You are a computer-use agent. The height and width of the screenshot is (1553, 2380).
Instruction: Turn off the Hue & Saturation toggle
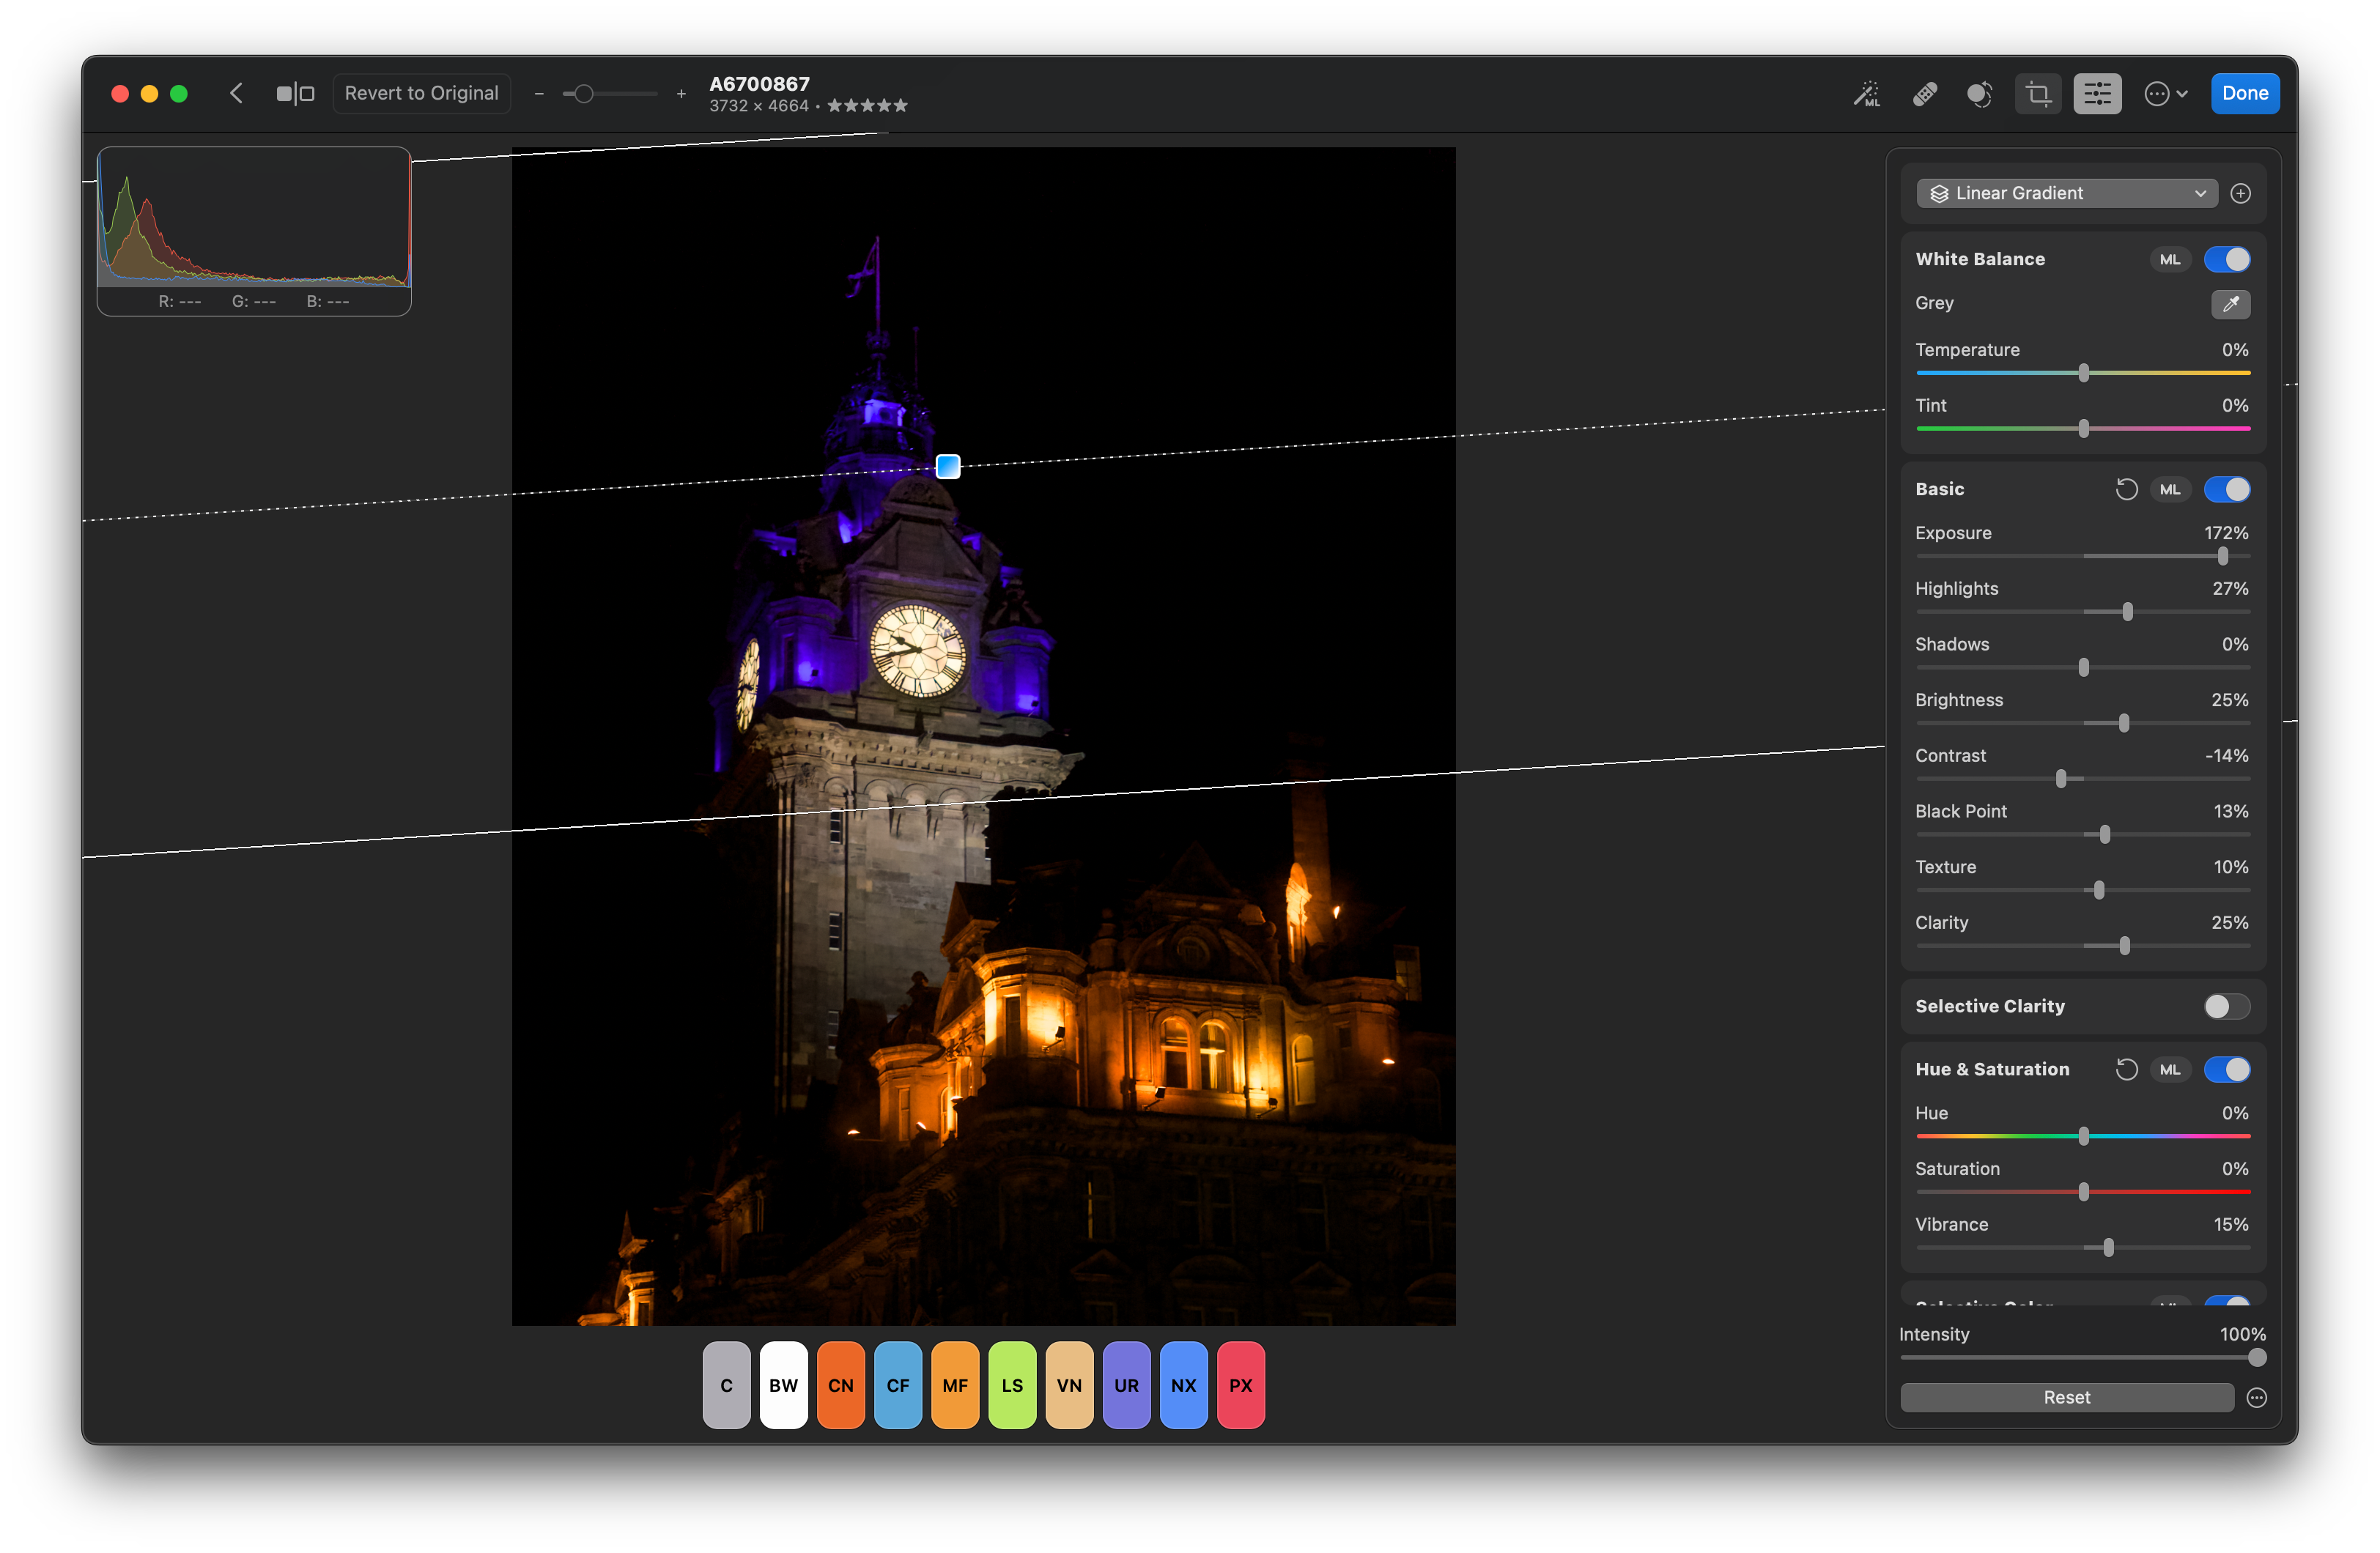tap(2227, 1069)
